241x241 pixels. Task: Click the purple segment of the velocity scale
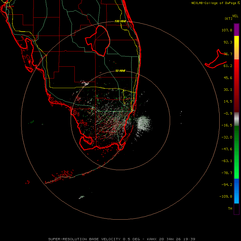236,30
